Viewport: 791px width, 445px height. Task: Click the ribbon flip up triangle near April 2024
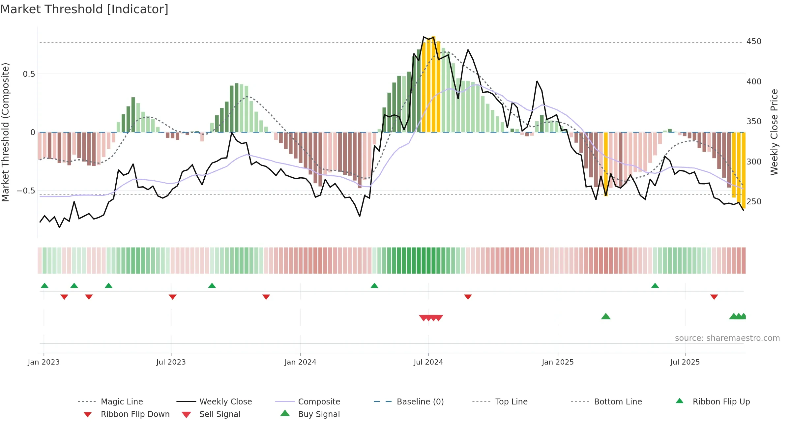pos(374,285)
